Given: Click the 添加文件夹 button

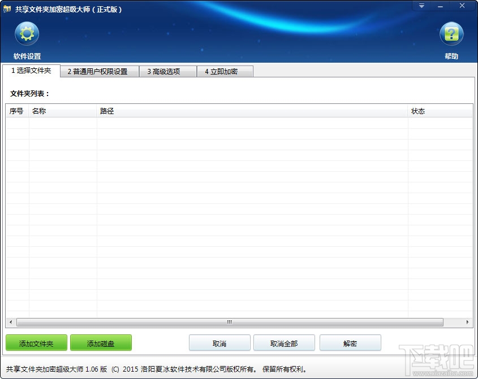Looking at the screenshot, I should 36,343.
